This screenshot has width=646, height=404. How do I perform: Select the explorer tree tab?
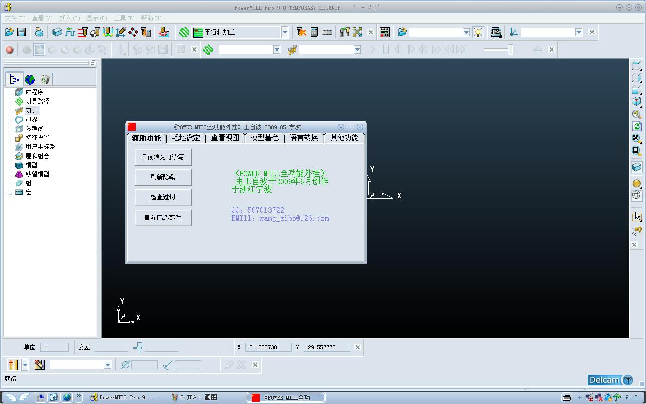click(x=14, y=79)
